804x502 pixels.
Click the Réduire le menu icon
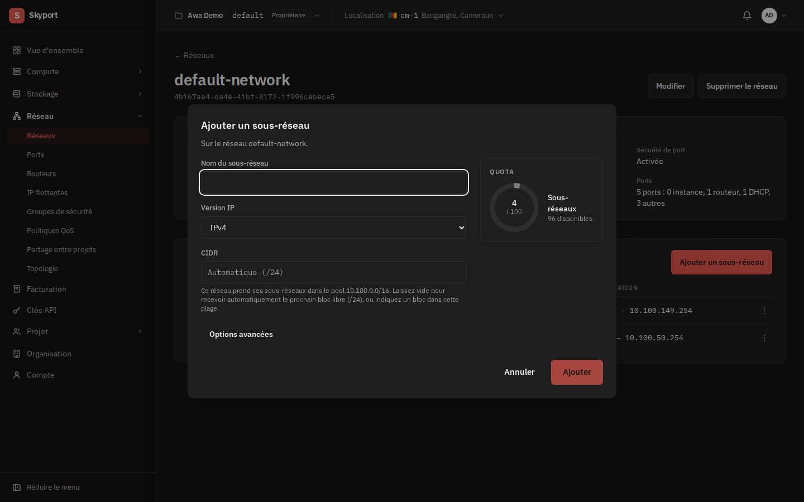[x=17, y=487]
